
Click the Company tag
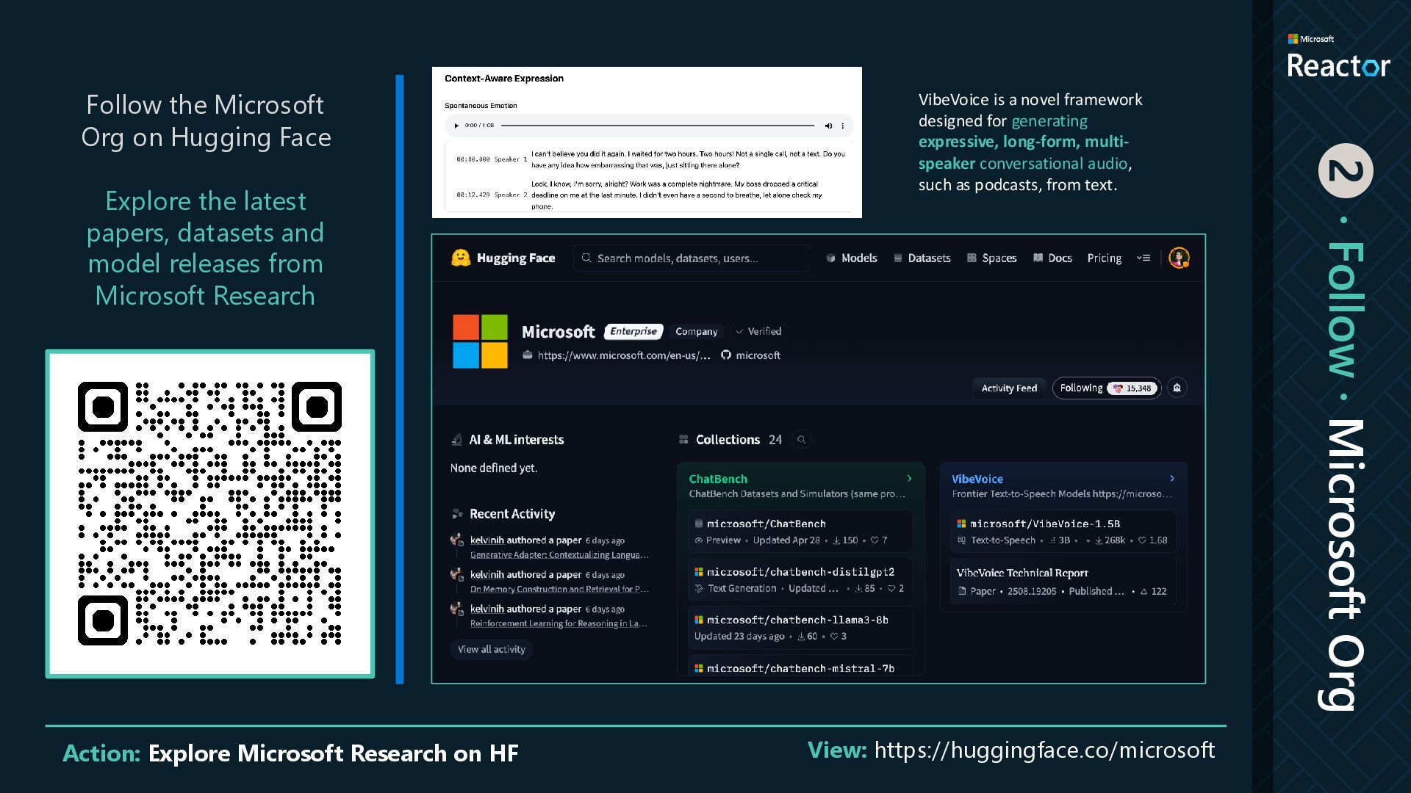point(696,331)
